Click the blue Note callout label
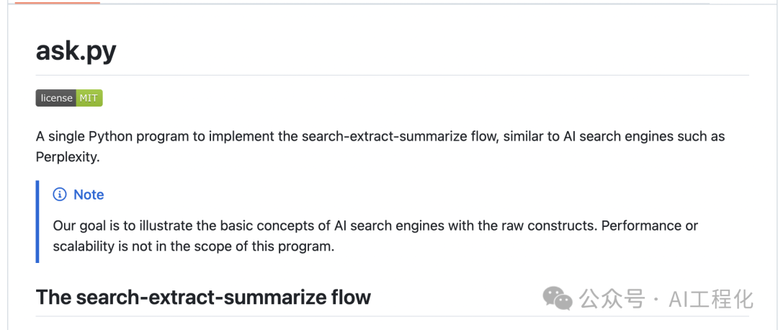Viewport: 778px width, 330px height. point(89,195)
